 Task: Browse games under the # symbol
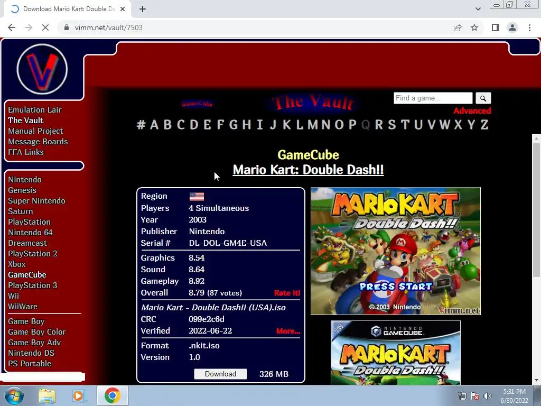(x=141, y=125)
